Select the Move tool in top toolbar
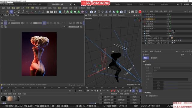Image resolution: width=192 pixels, height=108 pixels. (11, 12)
